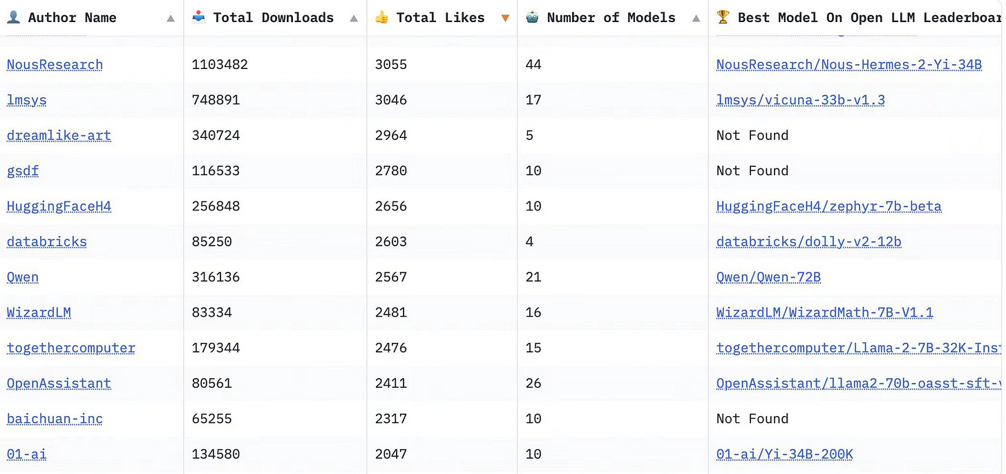Image resolution: width=1006 pixels, height=474 pixels.
Task: Select downloads value 134580
Action: tap(216, 454)
